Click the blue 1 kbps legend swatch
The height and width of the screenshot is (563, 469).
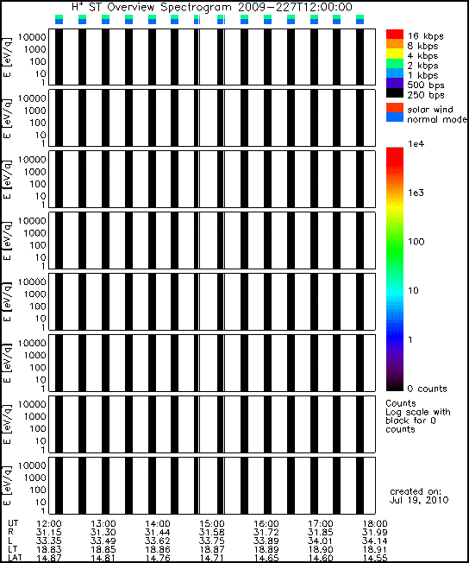[395, 73]
